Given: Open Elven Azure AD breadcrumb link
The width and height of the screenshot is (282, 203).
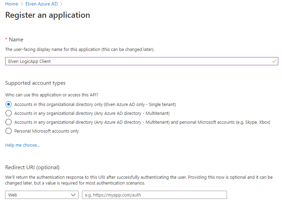Looking at the screenshot, I should (42, 4).
